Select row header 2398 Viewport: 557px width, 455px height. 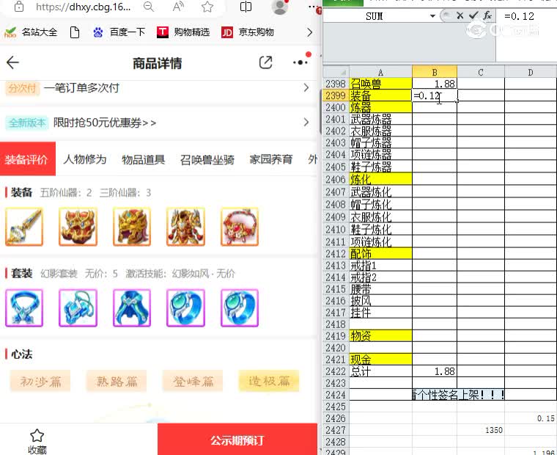coord(336,84)
